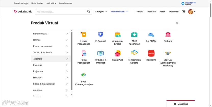Image resolution: width=212 pixels, height=107 pixels.
Task: Expand the Rekomendasi category chevron
Action: (x=67, y=33)
